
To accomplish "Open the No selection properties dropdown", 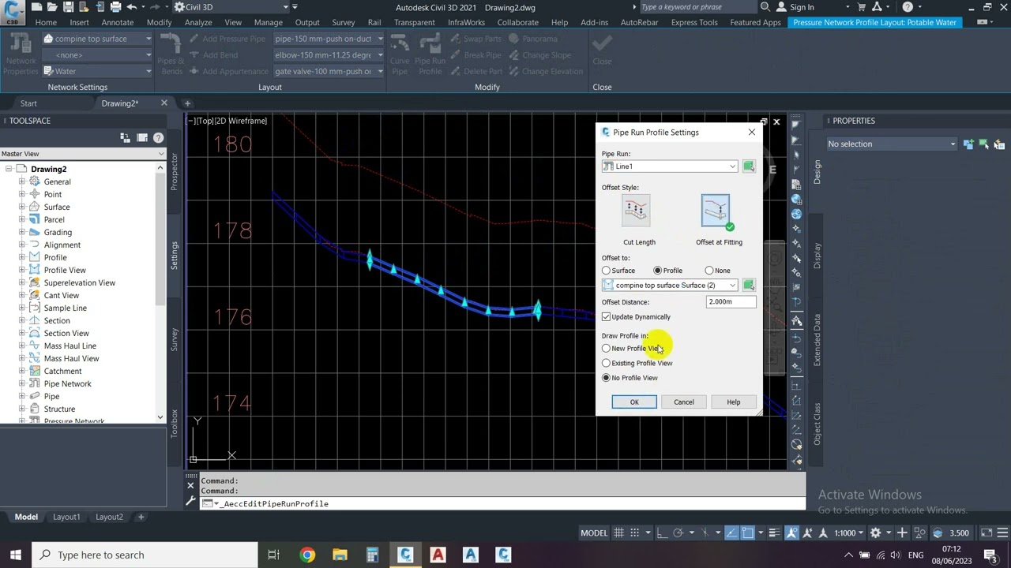I will click(x=891, y=144).
